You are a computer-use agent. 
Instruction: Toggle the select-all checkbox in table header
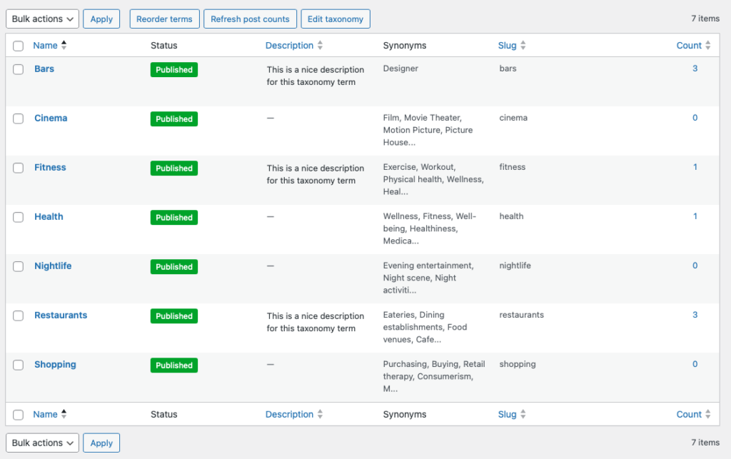pos(19,46)
